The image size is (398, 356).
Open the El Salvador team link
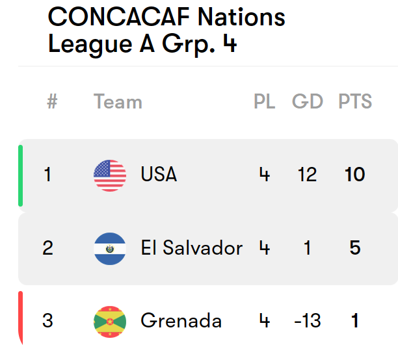pyautogui.click(x=191, y=248)
